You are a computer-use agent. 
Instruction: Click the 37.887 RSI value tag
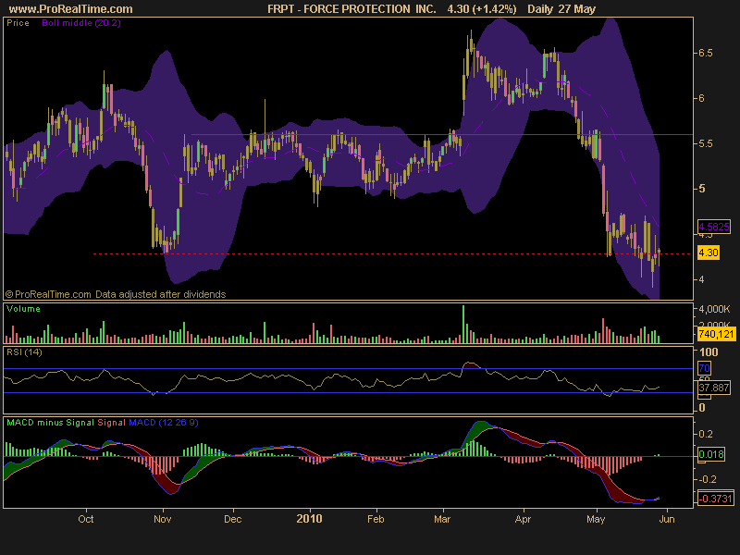pyautogui.click(x=713, y=388)
